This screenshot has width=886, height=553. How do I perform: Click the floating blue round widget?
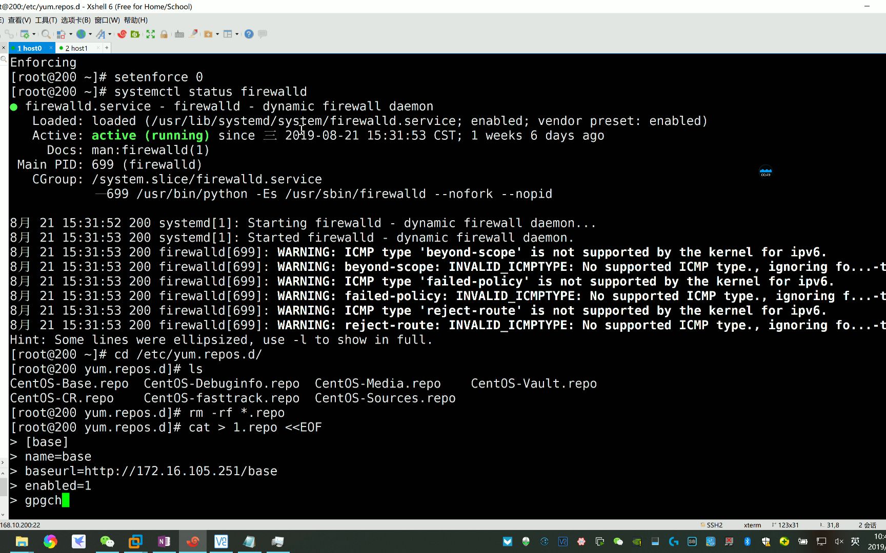(766, 172)
